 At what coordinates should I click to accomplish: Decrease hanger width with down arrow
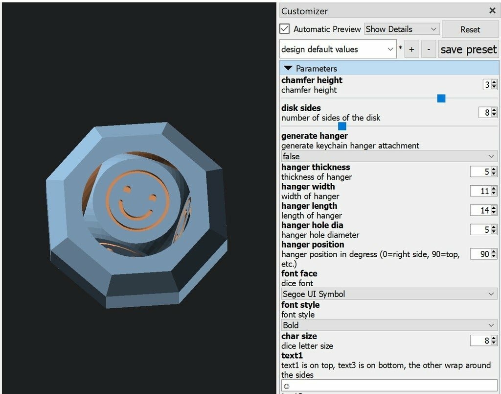[x=494, y=194]
